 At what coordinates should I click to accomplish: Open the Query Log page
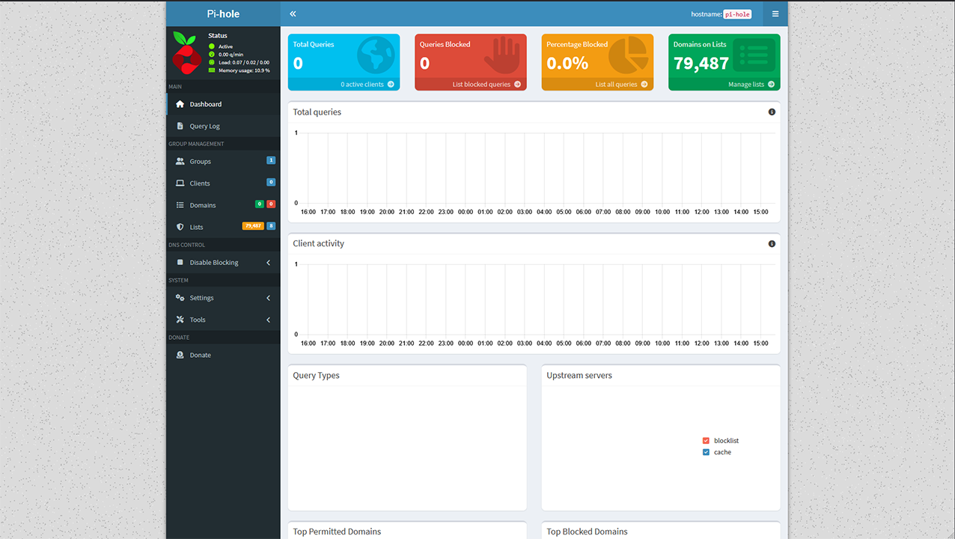[204, 127]
